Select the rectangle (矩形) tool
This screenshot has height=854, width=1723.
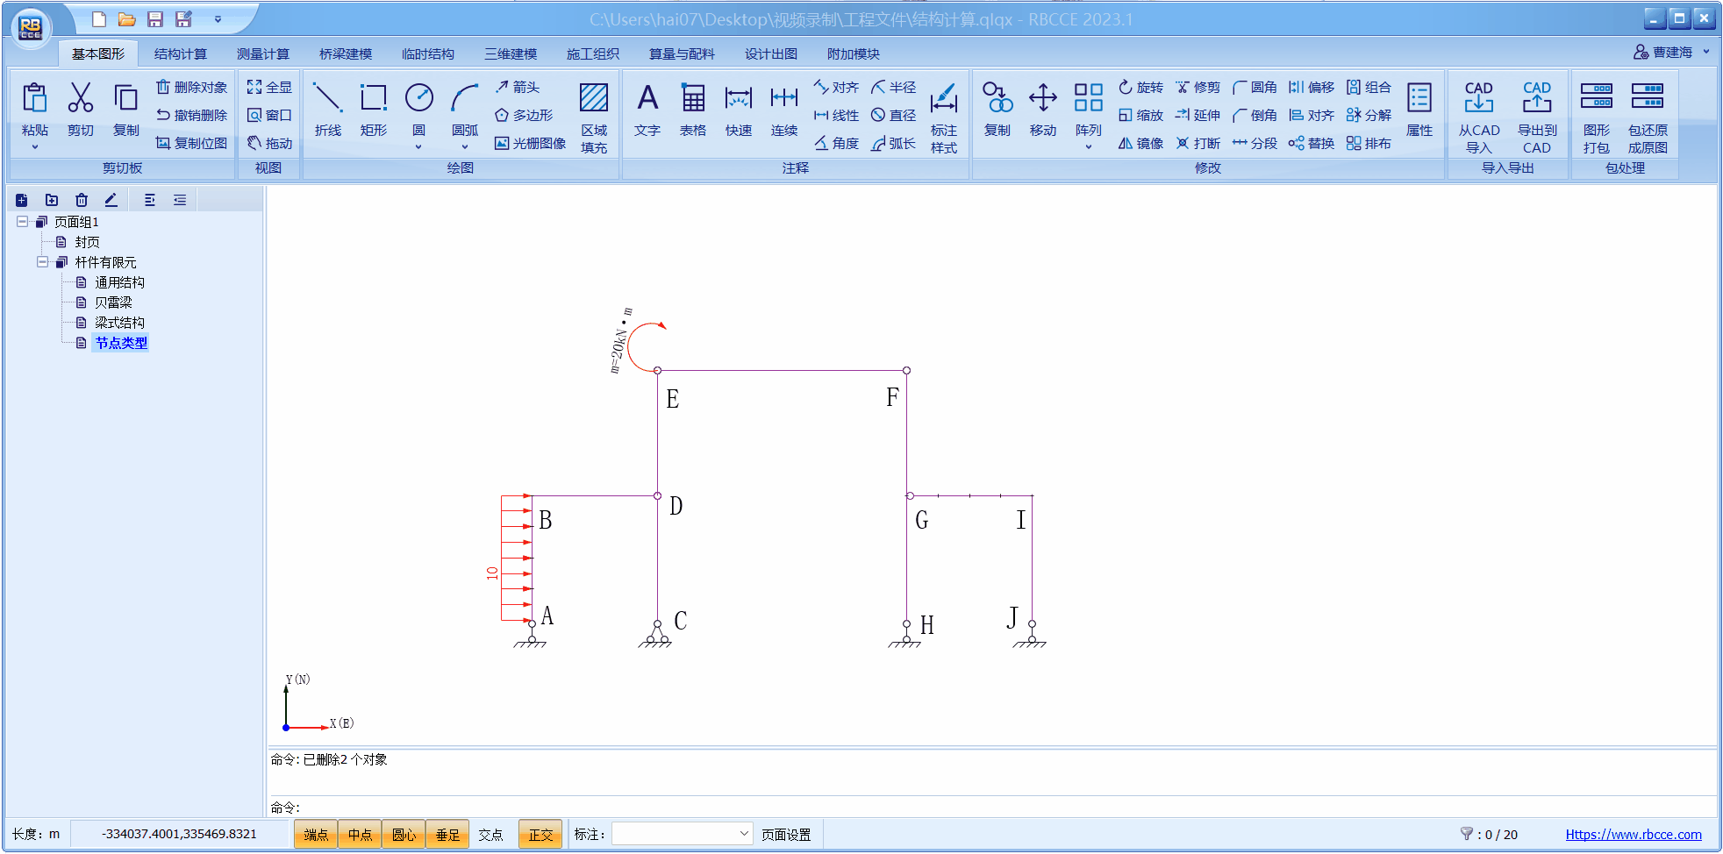[x=373, y=110]
